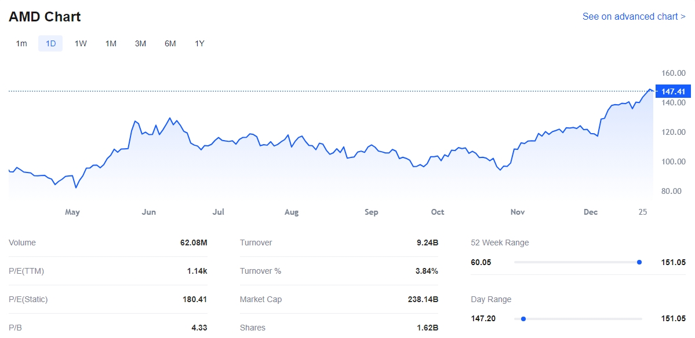Viewport: 695px width, 338px height.
Task: Click the Market Cap value 238.14B
Action: click(x=423, y=300)
